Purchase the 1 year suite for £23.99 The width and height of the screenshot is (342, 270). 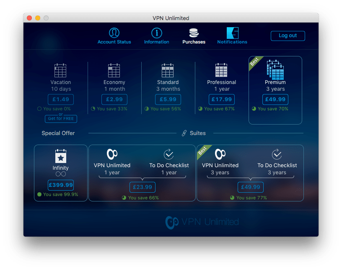142,187
